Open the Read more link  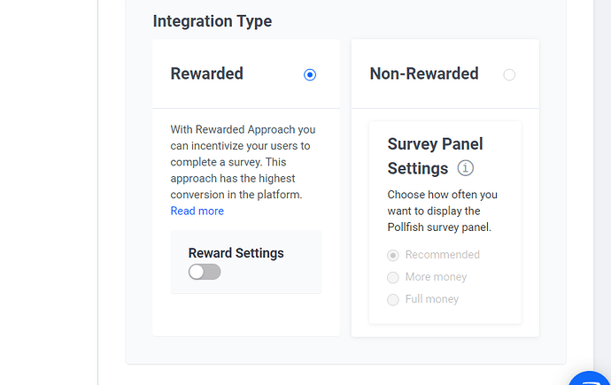click(197, 211)
